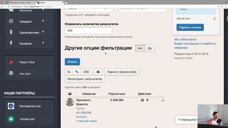
Task: Reload the page in browser
Action: [x=9, y=6]
